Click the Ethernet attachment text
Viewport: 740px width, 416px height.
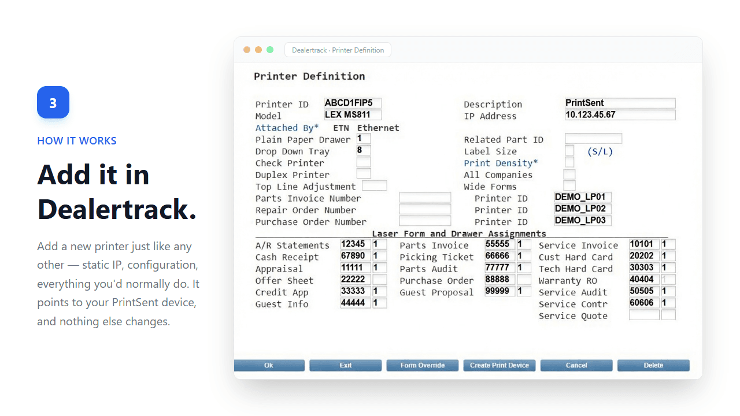pyautogui.click(x=378, y=128)
